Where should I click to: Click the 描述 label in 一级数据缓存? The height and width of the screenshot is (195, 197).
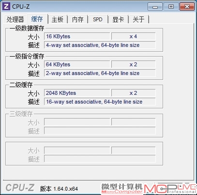(33, 45)
